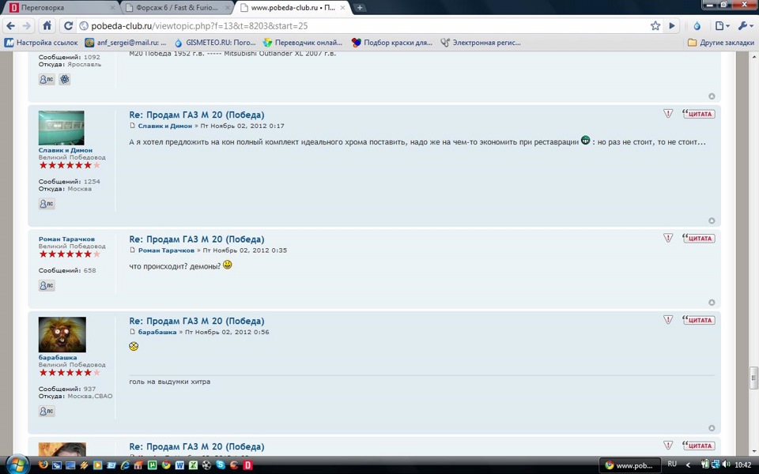759x474 pixels.
Task: Click the atom icon beside Ярославль user's ЛС button
Action: 64,79
